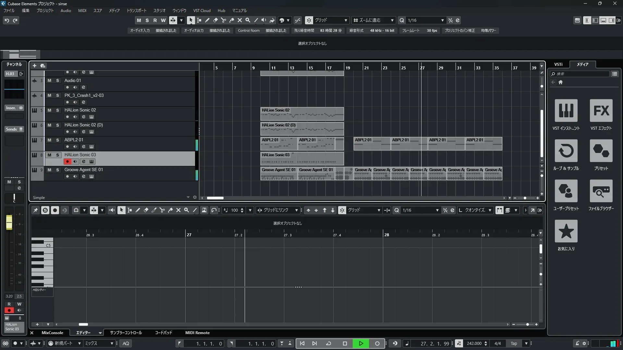
Task: Pick the Eraser tool in main toolbar
Action: tap(215, 20)
